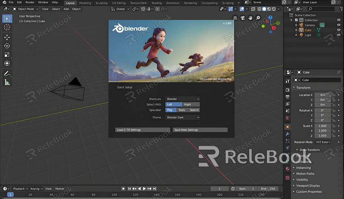Lock the Location X value

tap(334, 95)
